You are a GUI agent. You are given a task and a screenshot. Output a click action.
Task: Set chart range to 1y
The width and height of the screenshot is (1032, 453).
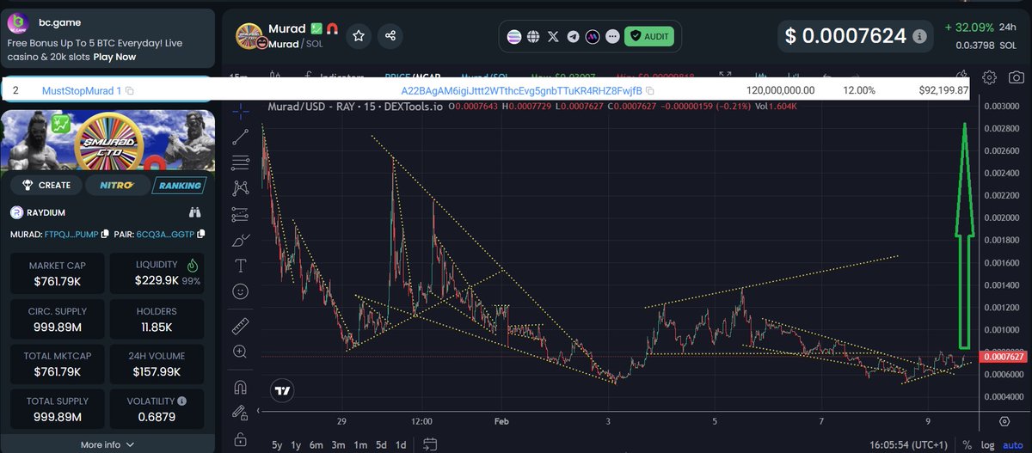coord(296,444)
